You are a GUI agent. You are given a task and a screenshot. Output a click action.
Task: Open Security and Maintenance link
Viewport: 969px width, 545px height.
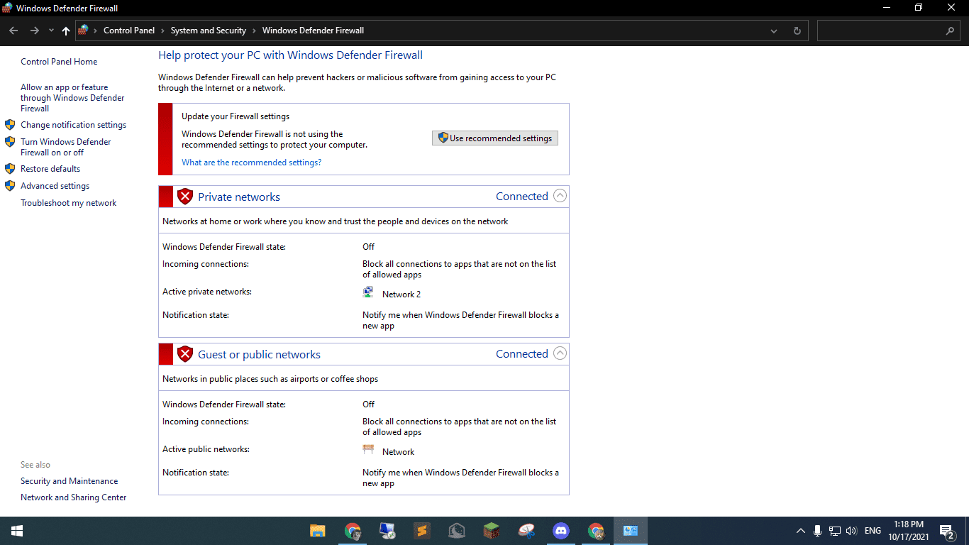tap(70, 481)
